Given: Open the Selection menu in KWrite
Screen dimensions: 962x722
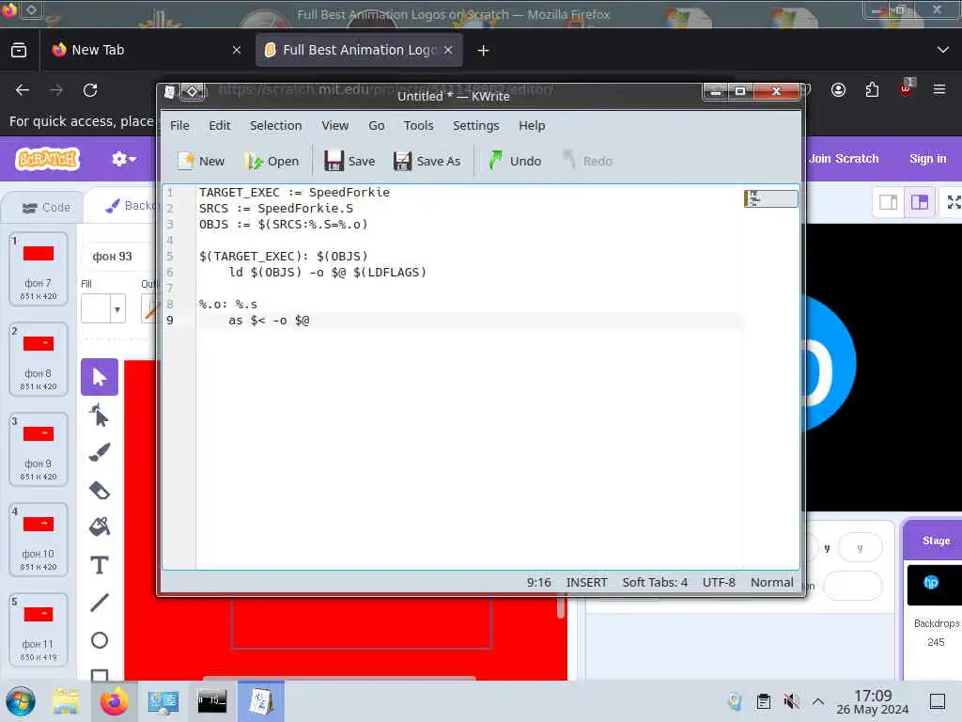Looking at the screenshot, I should point(275,125).
